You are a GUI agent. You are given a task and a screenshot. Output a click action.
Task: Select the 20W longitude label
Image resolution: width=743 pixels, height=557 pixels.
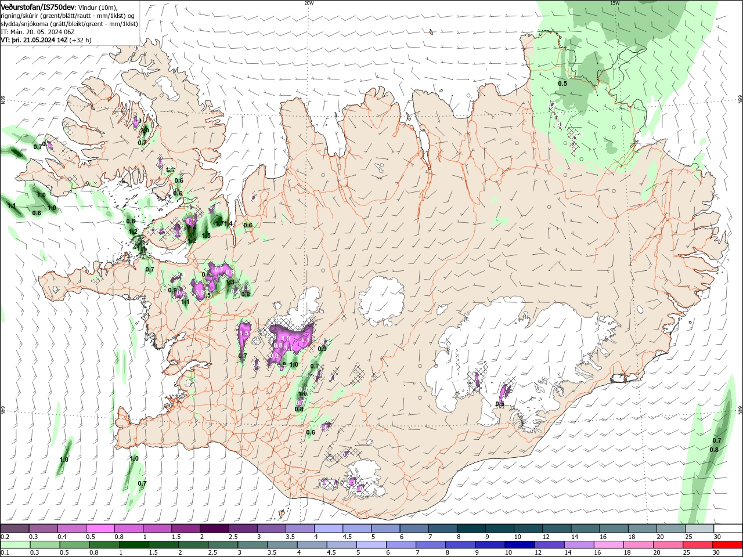(309, 2)
